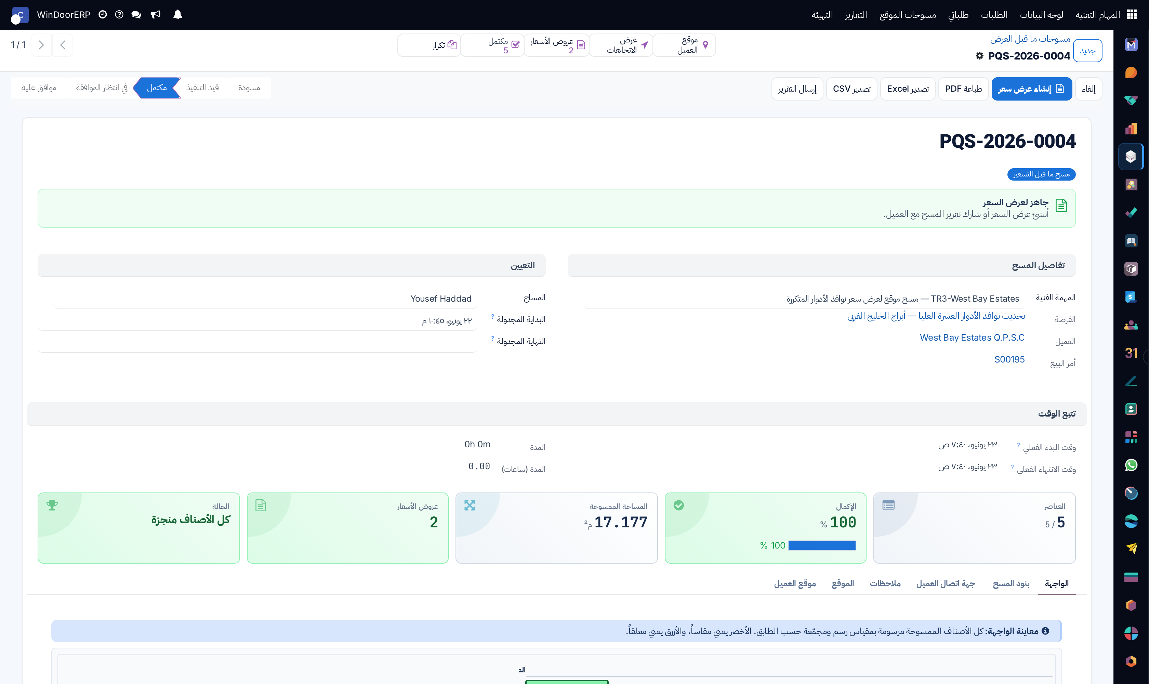This screenshot has width=1149, height=684.
Task: Click the تكرار duplicate smart button
Action: [429, 45]
